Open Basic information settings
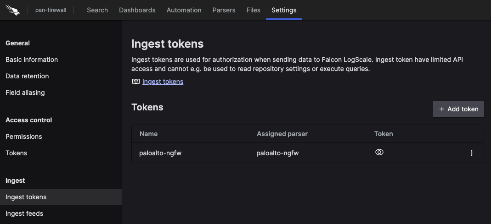The width and height of the screenshot is (491, 224). 32,60
